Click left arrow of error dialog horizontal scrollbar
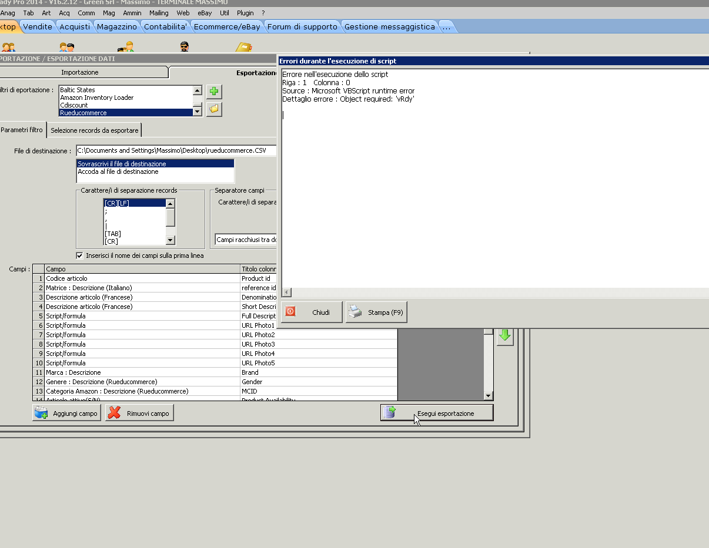 click(x=287, y=292)
